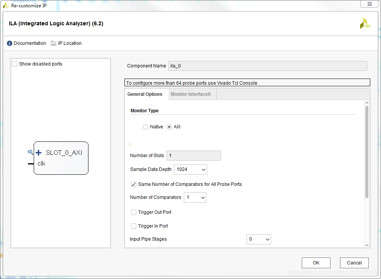This screenshot has height=279, width=381.
Task: Click the scrollbar down arrow
Action: [x=367, y=245]
